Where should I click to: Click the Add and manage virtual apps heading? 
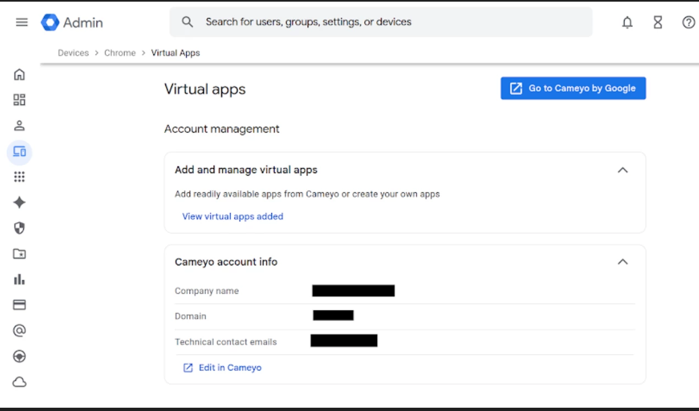point(246,170)
